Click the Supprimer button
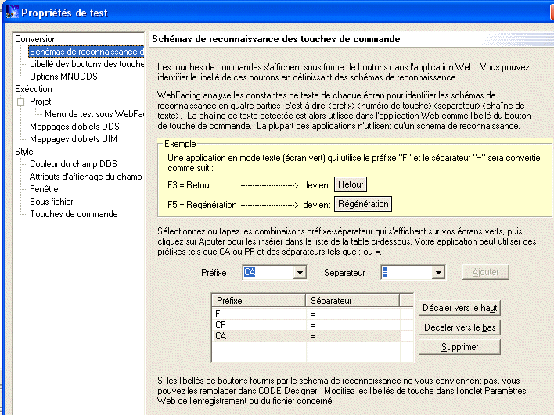This screenshot has height=415, width=554. tap(459, 347)
